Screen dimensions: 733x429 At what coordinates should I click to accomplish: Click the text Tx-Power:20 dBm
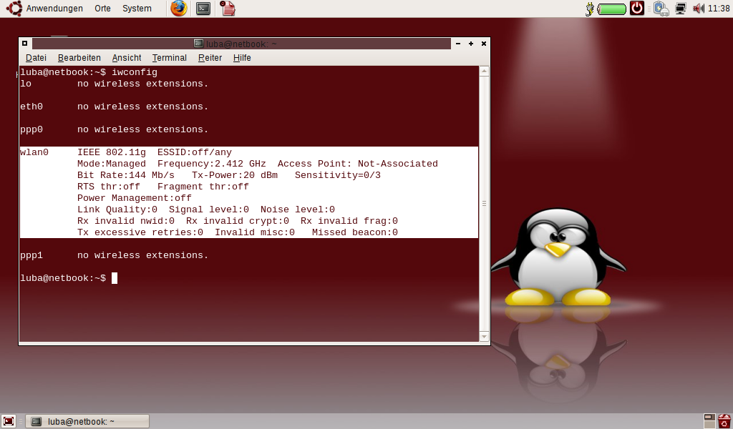pyautogui.click(x=235, y=175)
